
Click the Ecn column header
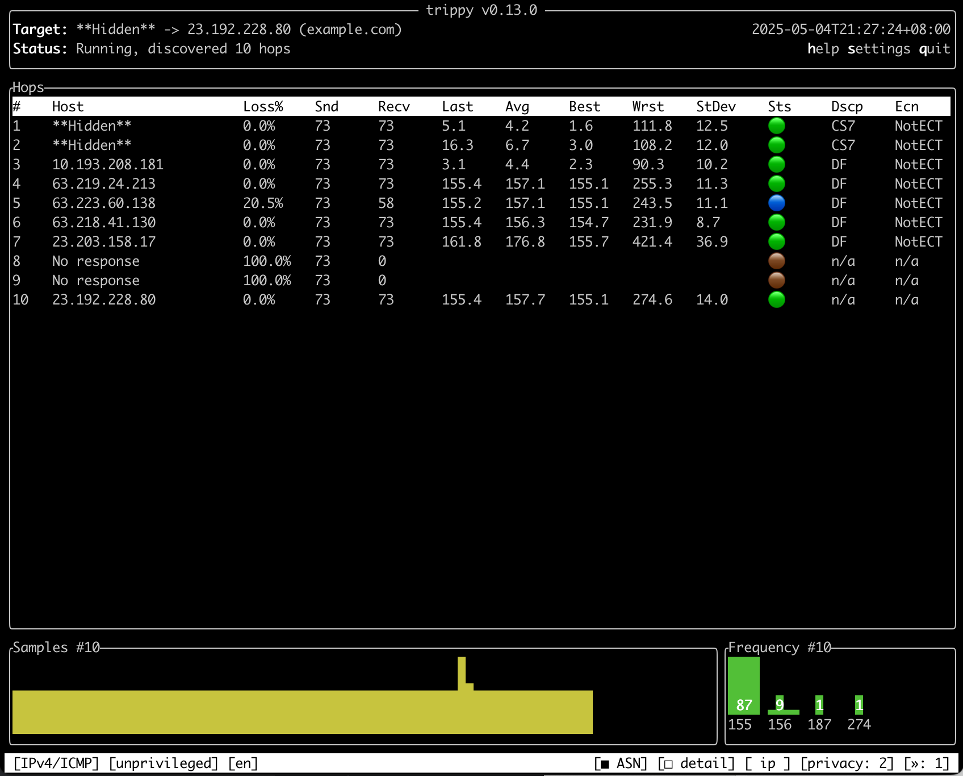[907, 107]
